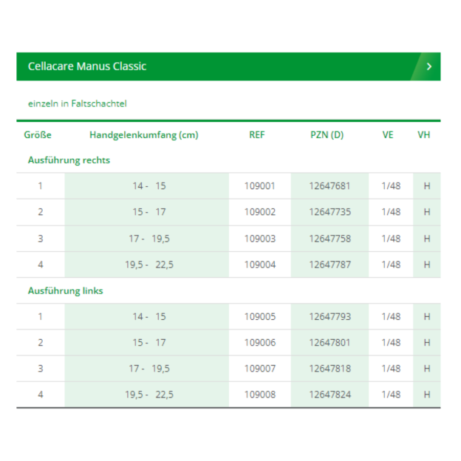
Task: Select REF number 109005
Action: click(260, 317)
